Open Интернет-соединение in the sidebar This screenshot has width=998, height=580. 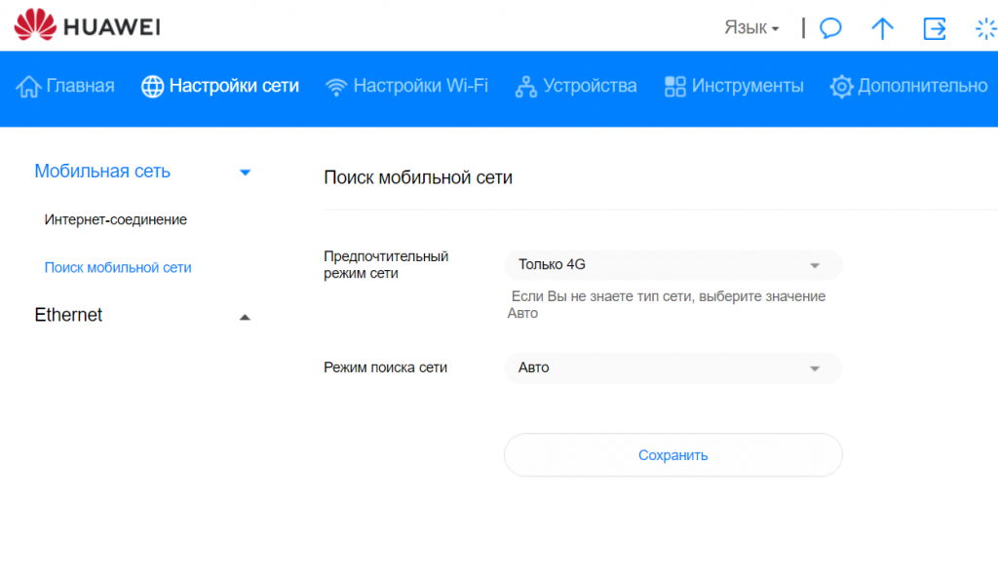[x=115, y=220]
